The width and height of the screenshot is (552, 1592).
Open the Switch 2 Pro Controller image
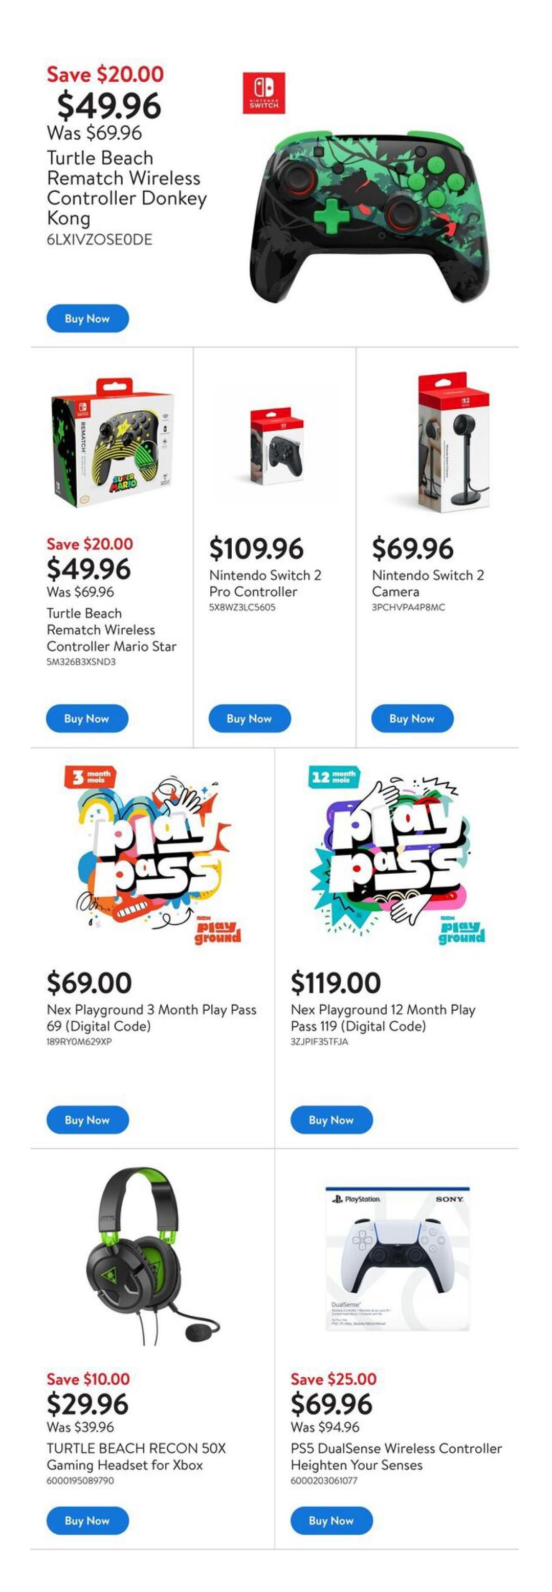click(276, 445)
